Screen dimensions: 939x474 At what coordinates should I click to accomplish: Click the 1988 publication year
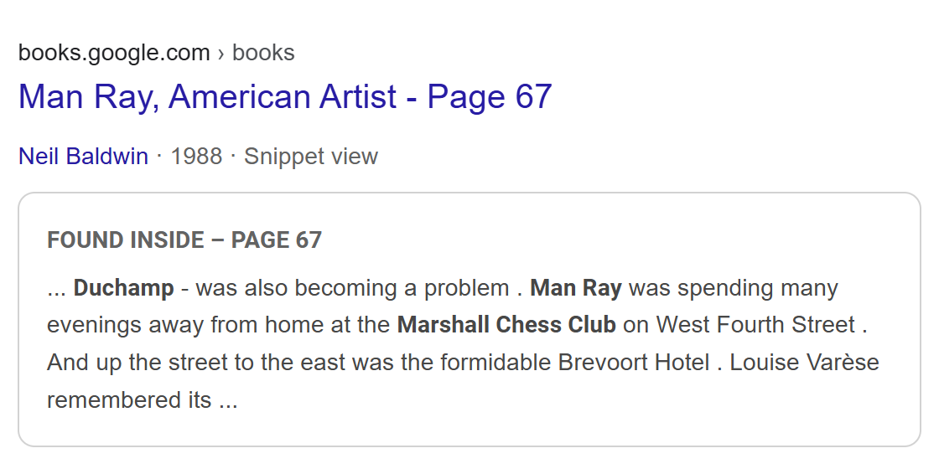pos(196,157)
